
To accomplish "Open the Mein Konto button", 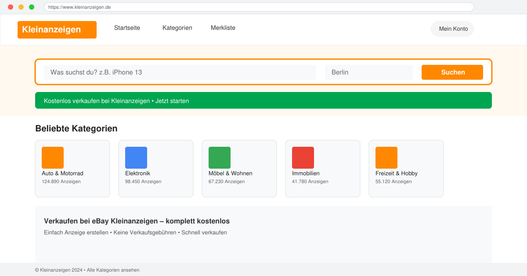I will [452, 29].
